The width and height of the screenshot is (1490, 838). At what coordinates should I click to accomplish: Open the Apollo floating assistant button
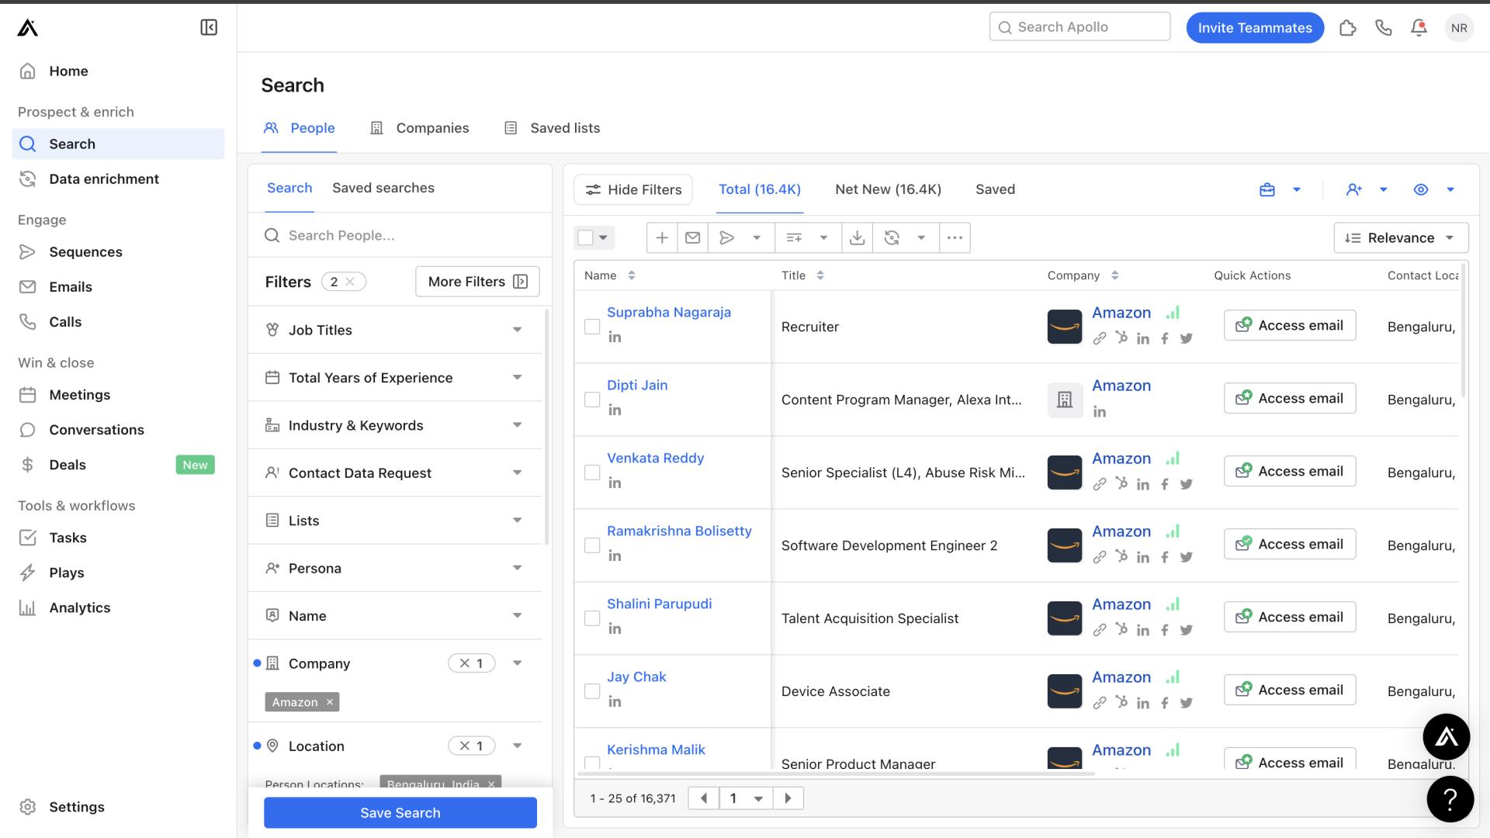1447,737
